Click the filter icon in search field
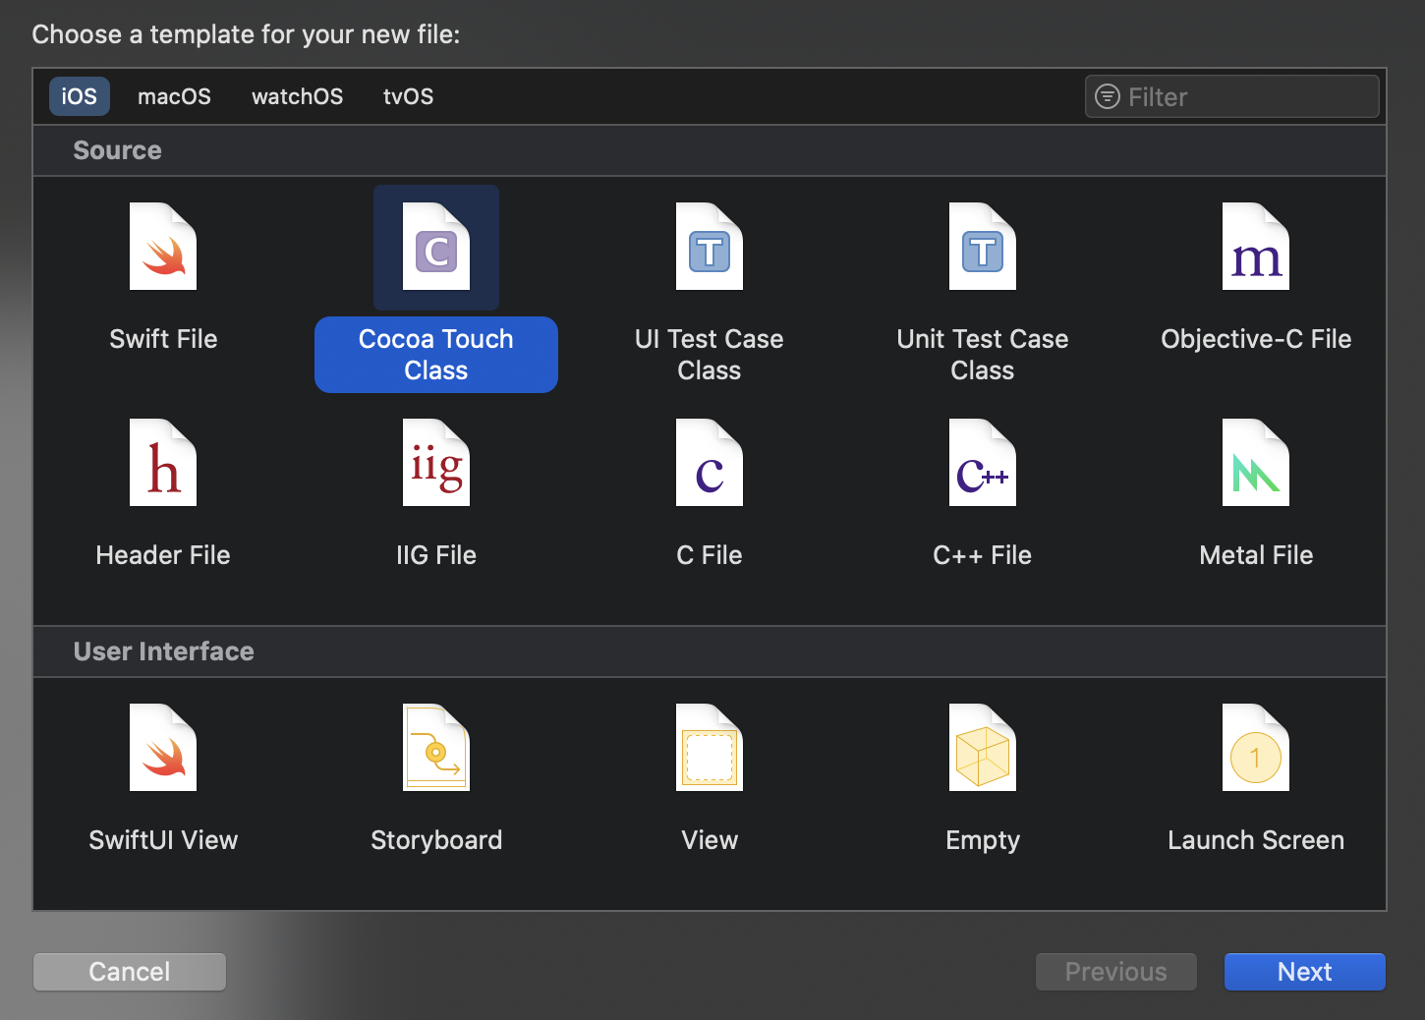The image size is (1425, 1020). pyautogui.click(x=1108, y=96)
